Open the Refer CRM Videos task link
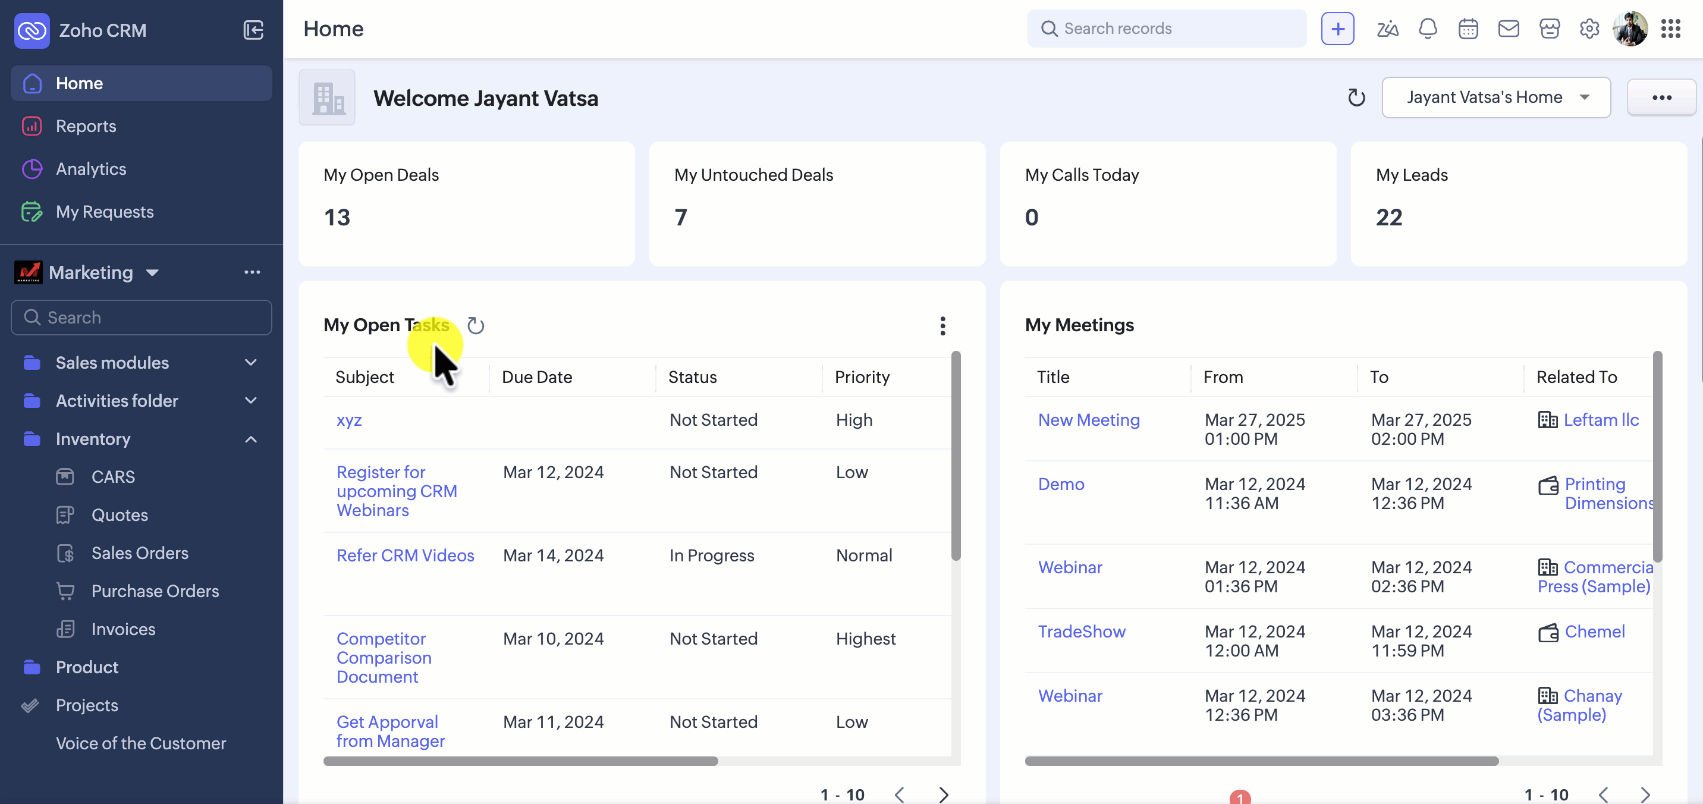This screenshot has width=1703, height=804. (404, 555)
